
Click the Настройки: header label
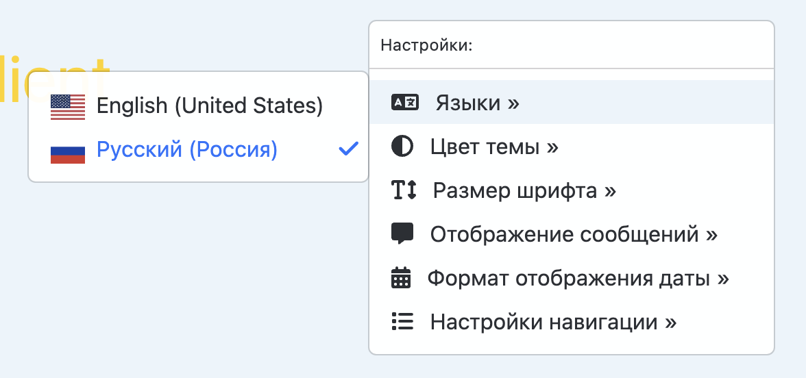(x=426, y=46)
